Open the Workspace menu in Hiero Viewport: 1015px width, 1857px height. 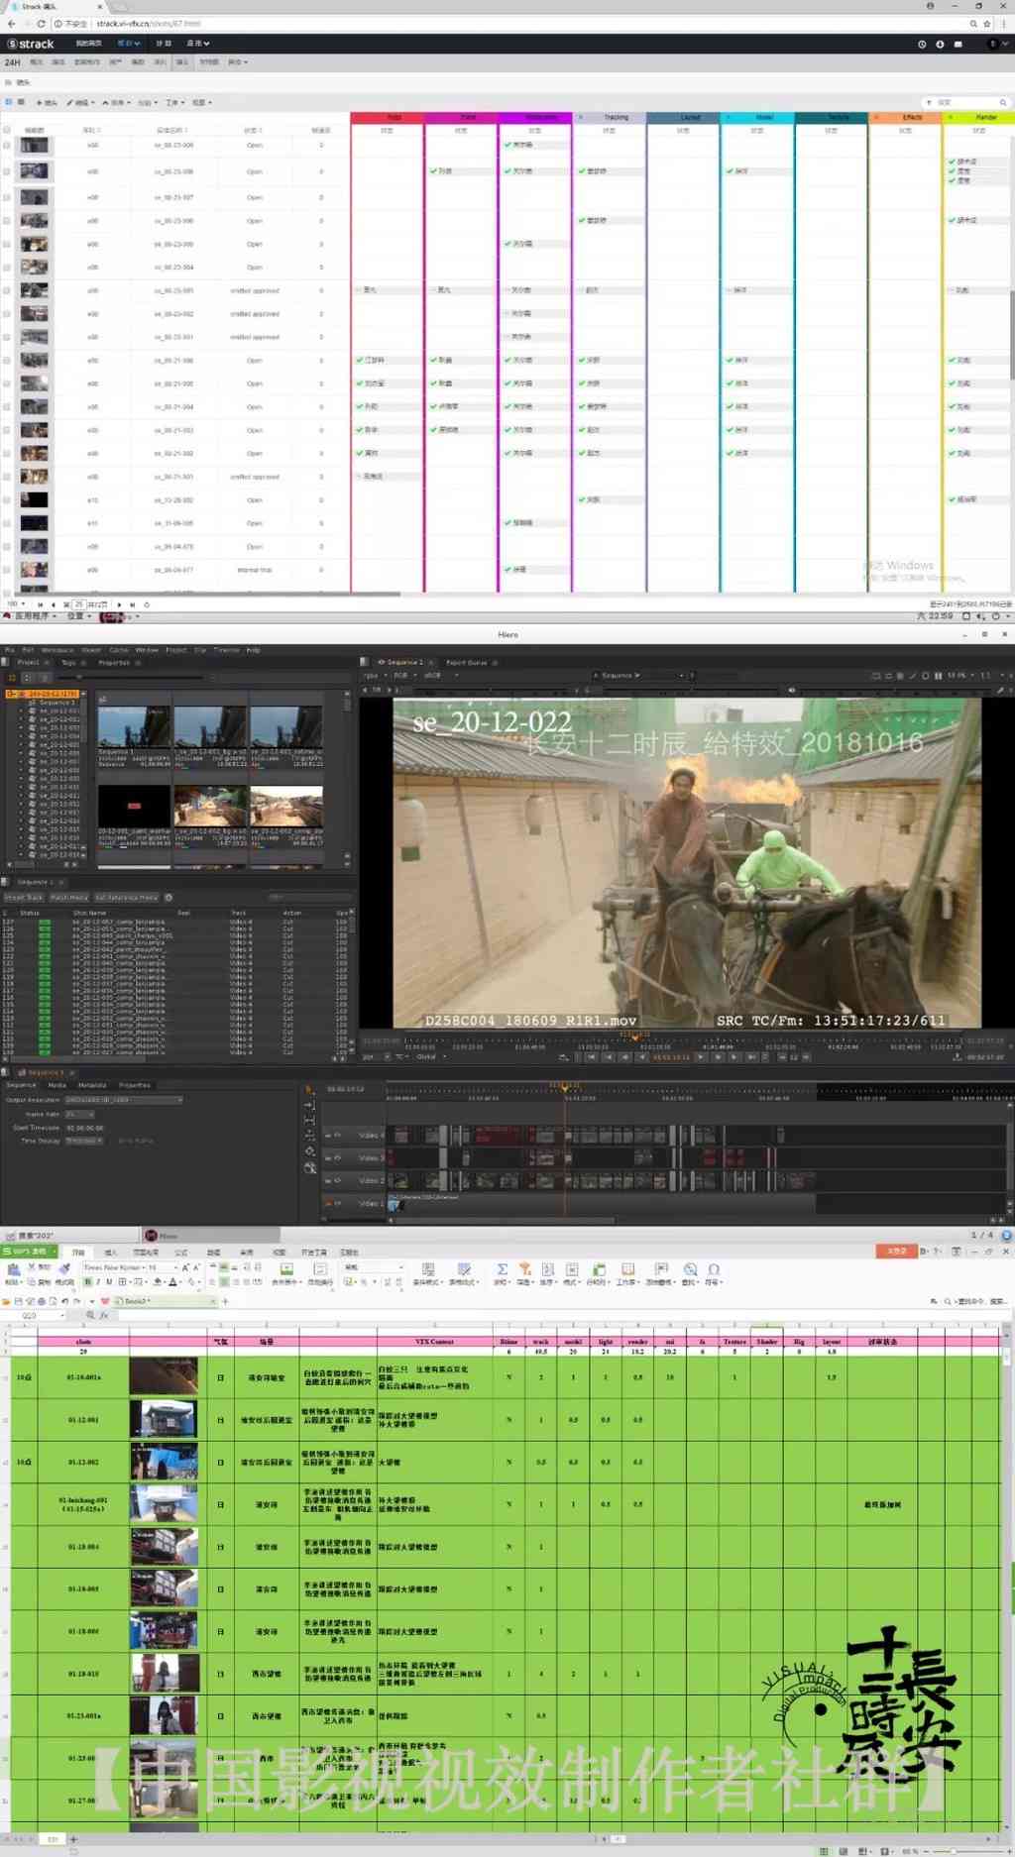(x=56, y=650)
